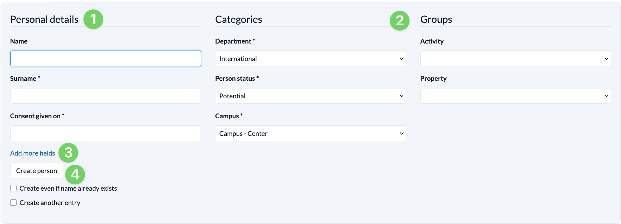Select the Consent given on field
This screenshot has width=621, height=224.
point(106,133)
